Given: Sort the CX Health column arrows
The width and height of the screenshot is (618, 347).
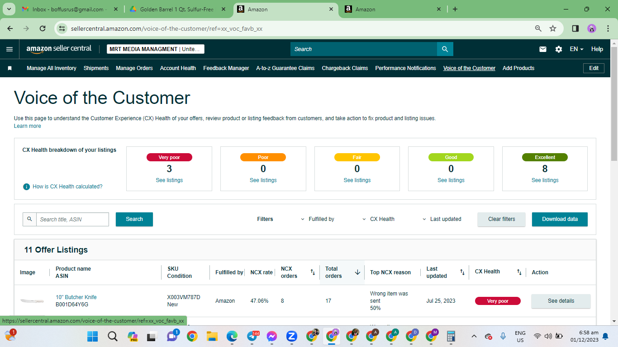Looking at the screenshot, I should pos(519,272).
